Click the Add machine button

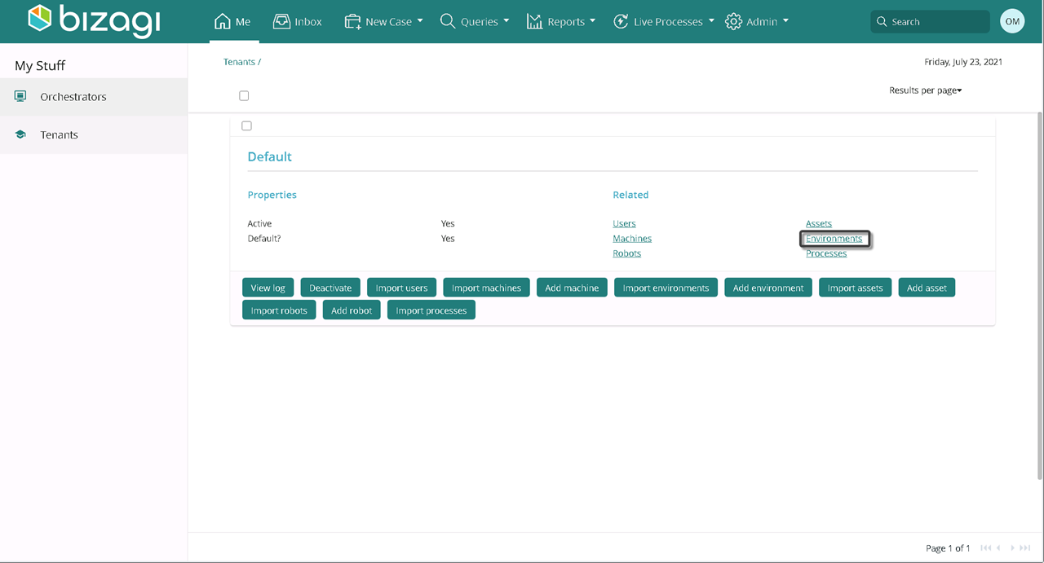pyautogui.click(x=572, y=288)
